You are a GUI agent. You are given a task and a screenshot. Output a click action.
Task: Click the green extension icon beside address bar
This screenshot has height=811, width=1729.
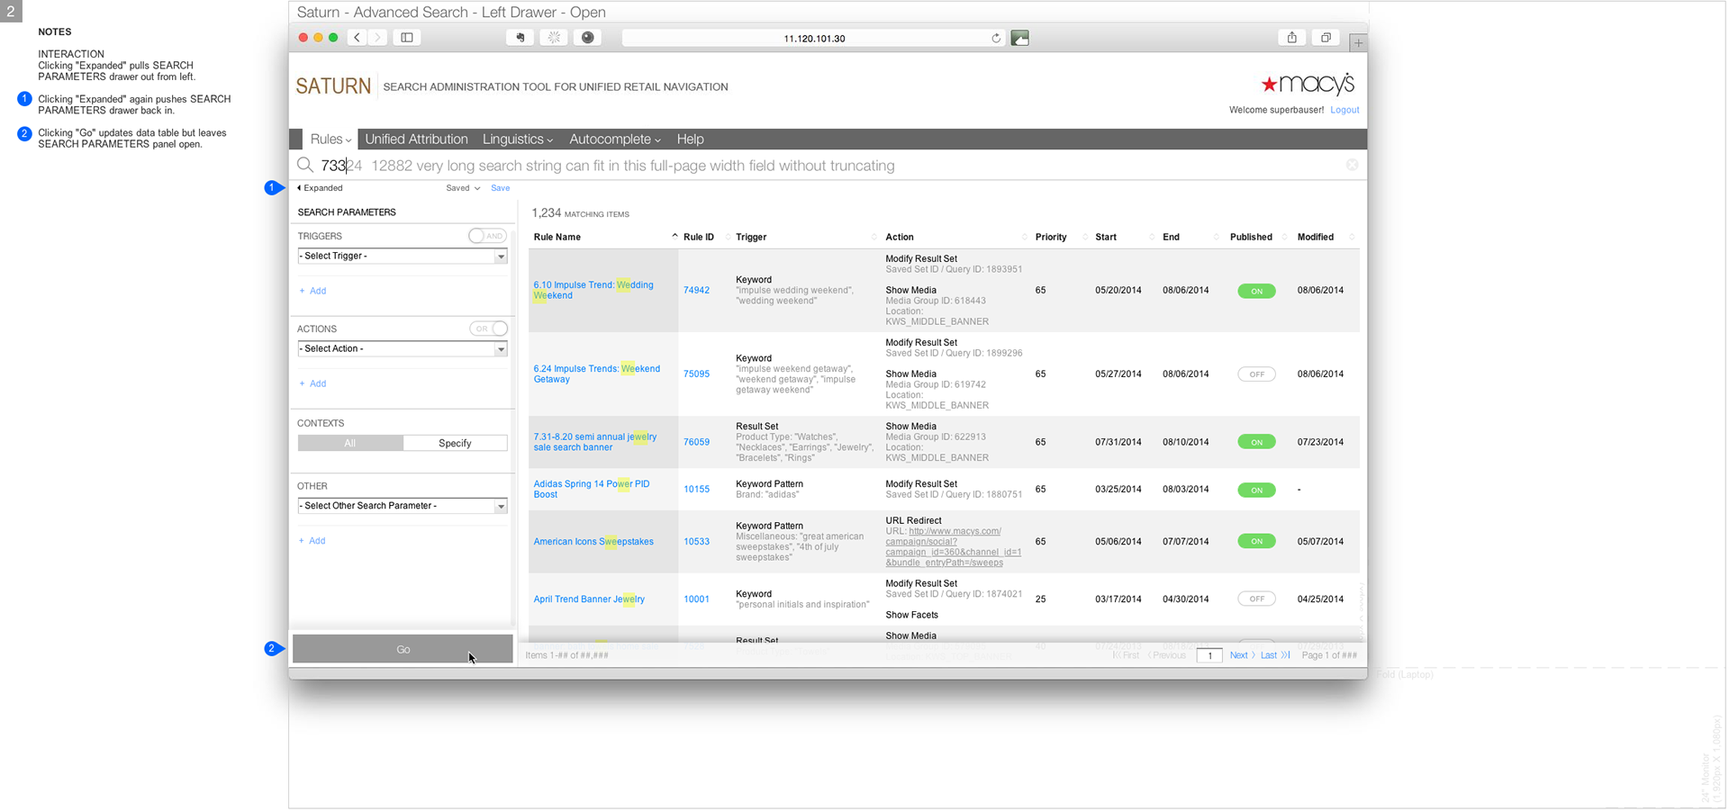pyautogui.click(x=1020, y=38)
